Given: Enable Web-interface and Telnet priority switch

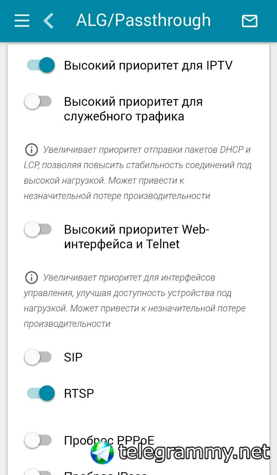Looking at the screenshot, I should tap(38, 229).
